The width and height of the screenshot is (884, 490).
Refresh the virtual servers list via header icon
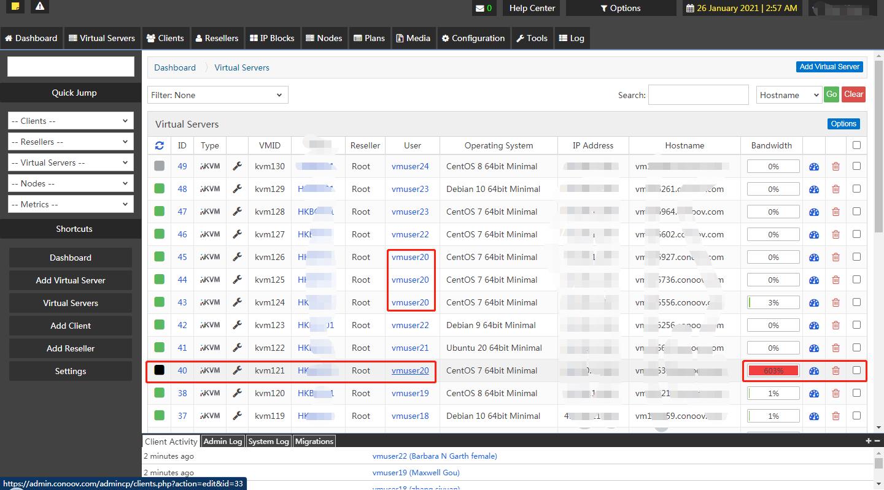(x=160, y=145)
